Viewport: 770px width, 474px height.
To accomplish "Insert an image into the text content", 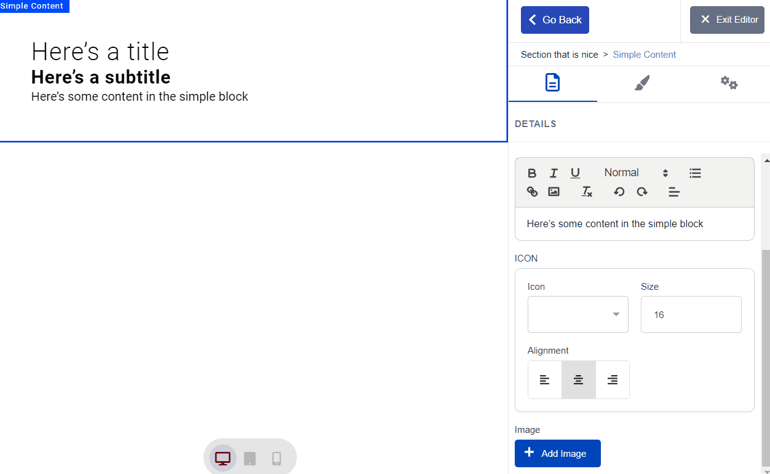I will point(554,192).
